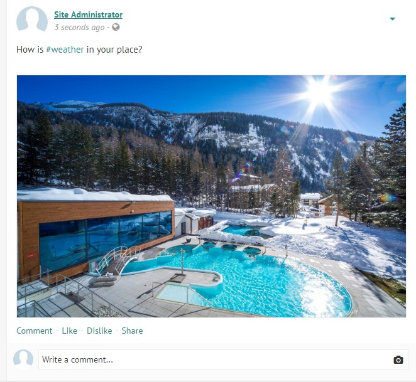Screen dimensions: 416x382
Task: Like the weather post
Action: click(x=70, y=331)
